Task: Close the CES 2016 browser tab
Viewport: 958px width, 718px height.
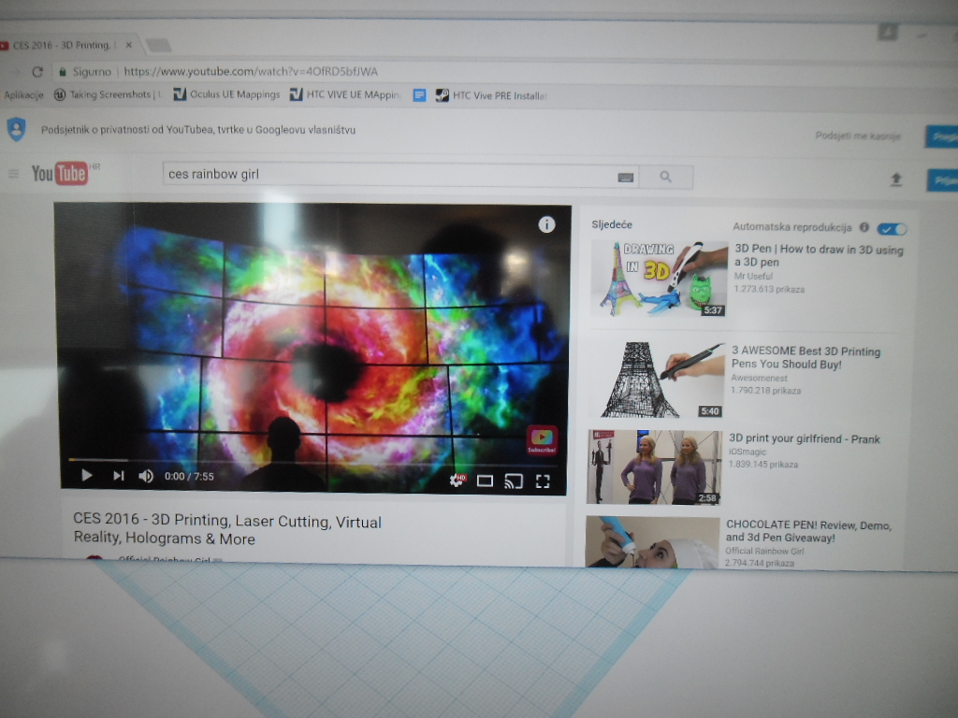Action: 129,45
